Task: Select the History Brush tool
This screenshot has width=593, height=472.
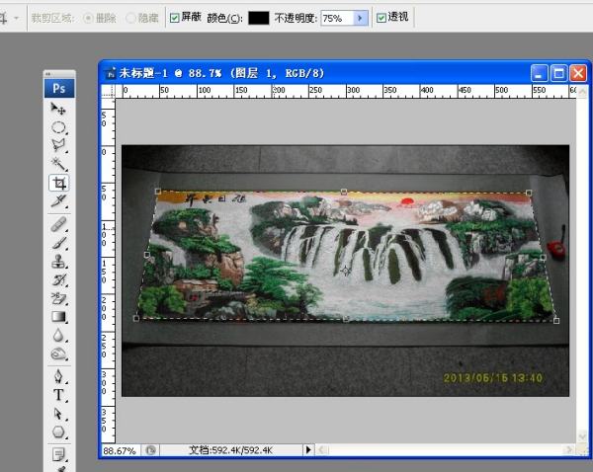Action: (x=58, y=279)
